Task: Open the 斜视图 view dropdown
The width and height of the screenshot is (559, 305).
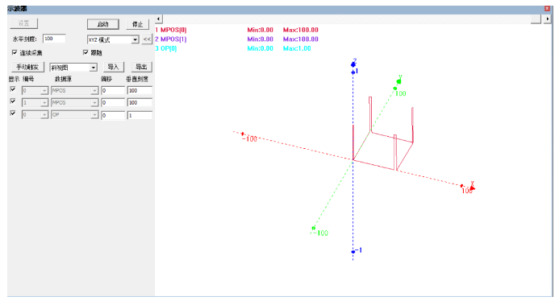Action: [73, 67]
